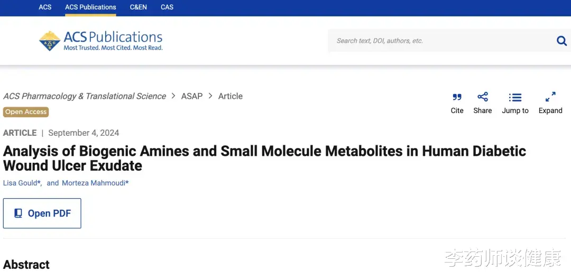Viewport: 571px width, 280px height.
Task: Open the C&EN top navigation tab
Action: click(x=138, y=7)
